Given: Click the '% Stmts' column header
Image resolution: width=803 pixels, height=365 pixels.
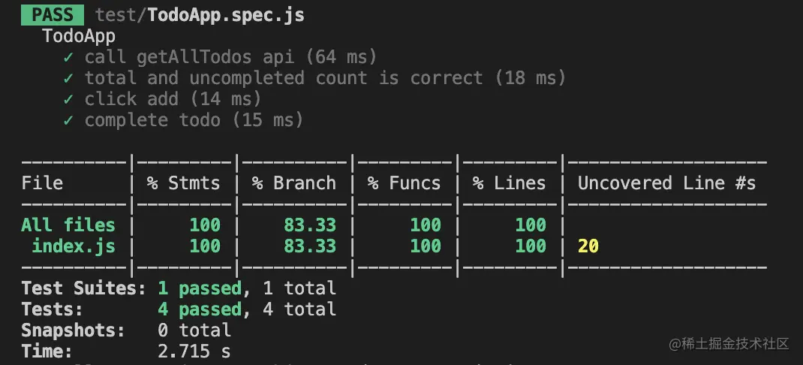Looking at the screenshot, I should click(x=183, y=183).
